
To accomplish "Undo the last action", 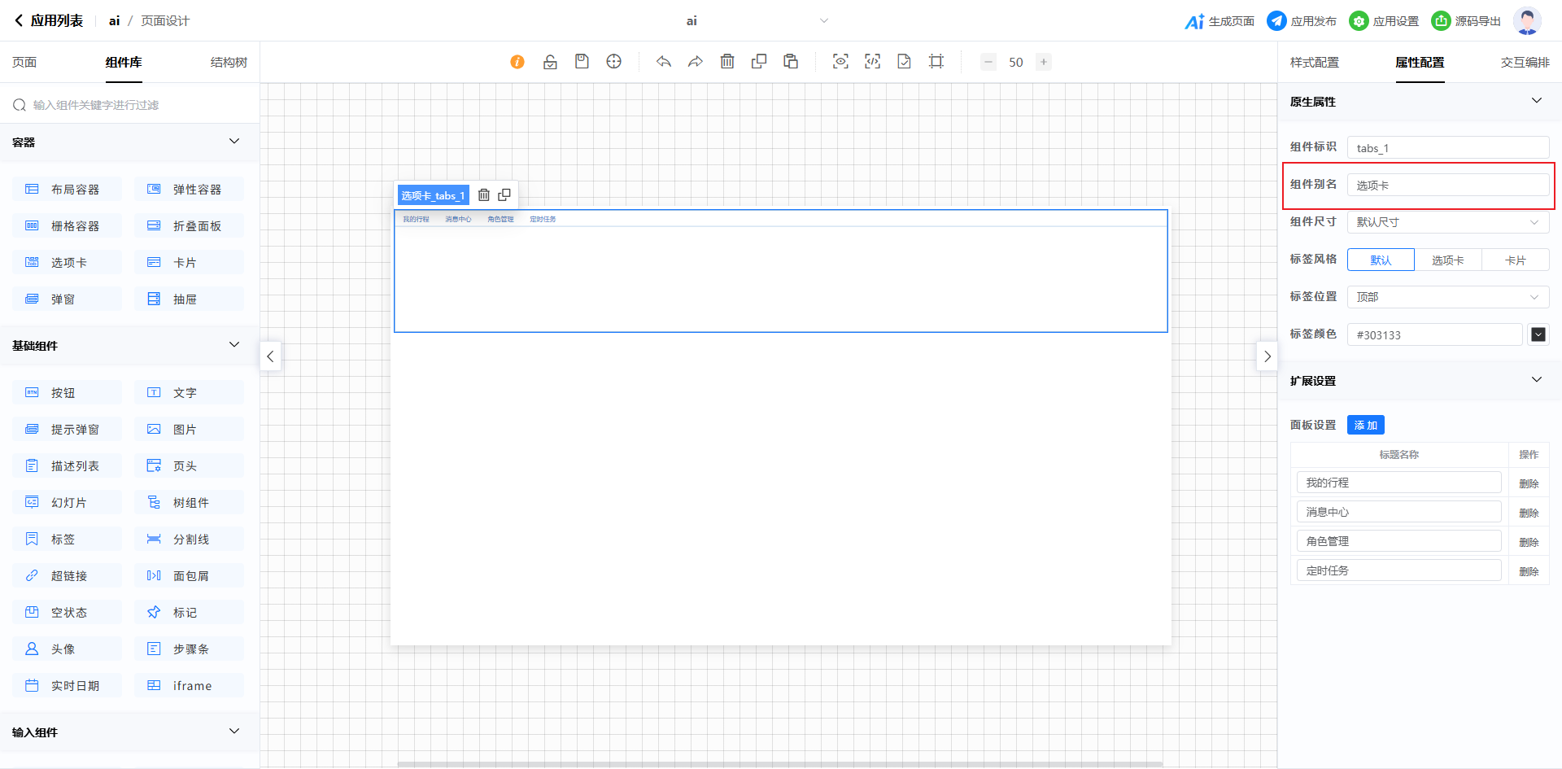I will (664, 62).
